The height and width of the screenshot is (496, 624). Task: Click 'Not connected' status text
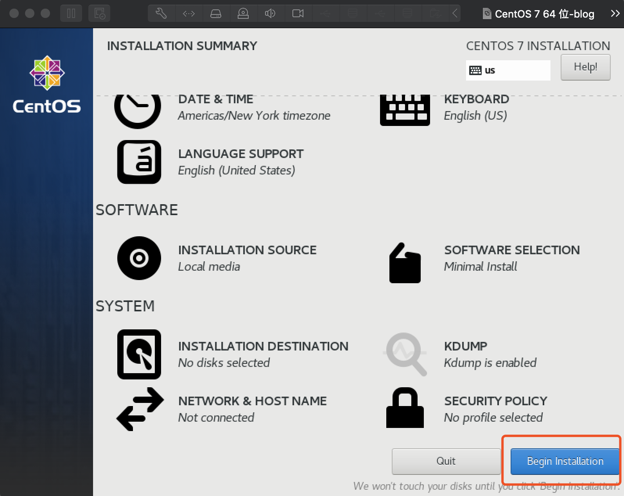point(216,418)
